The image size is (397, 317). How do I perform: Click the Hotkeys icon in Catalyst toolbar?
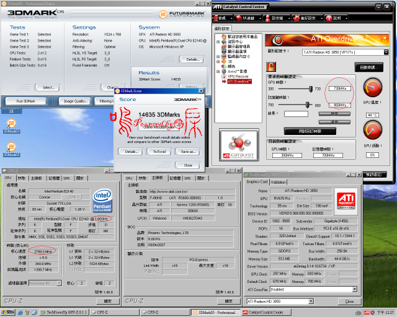(239, 18)
